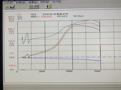Click the red 370.4PS max value
The width and height of the screenshot is (121, 90).
[x=46, y=16]
